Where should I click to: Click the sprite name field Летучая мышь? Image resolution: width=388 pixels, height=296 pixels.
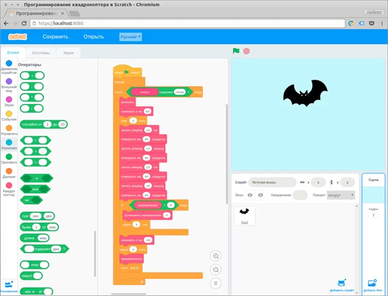273,182
